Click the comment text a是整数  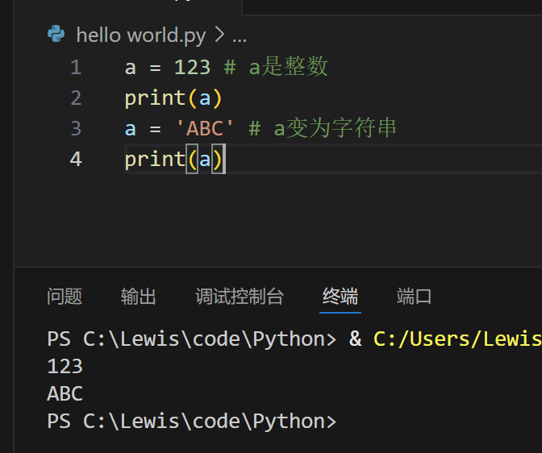tap(288, 67)
